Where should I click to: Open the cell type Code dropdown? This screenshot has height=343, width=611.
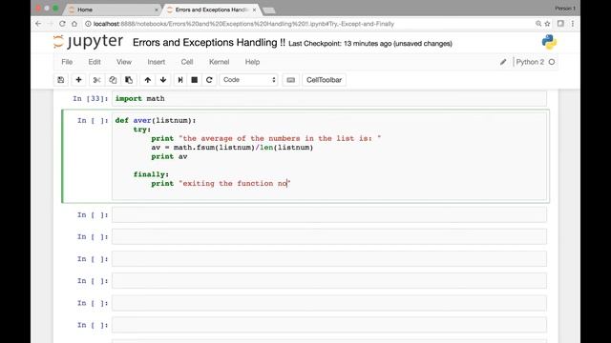248,80
